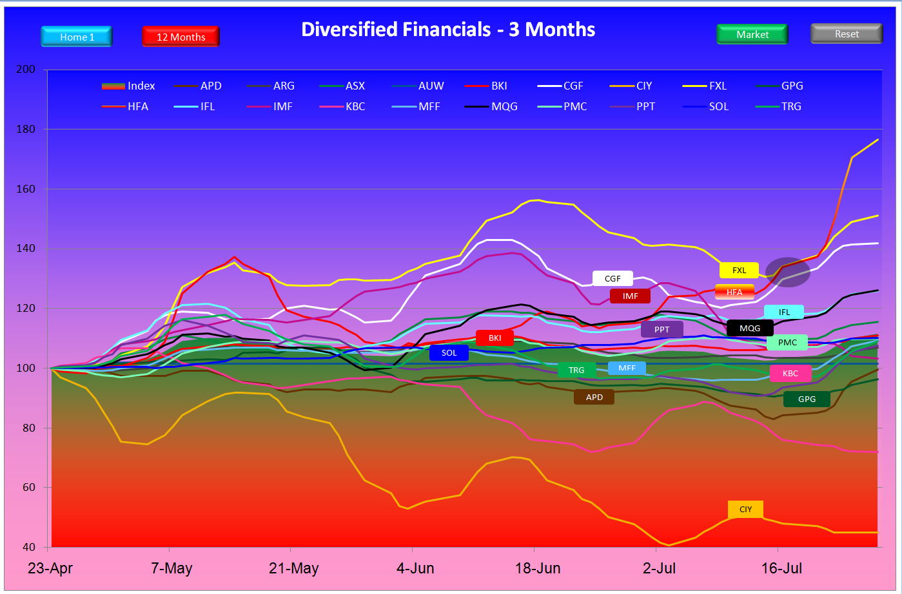902x594 pixels.
Task: Select the MFF legend entry
Action: [416, 106]
